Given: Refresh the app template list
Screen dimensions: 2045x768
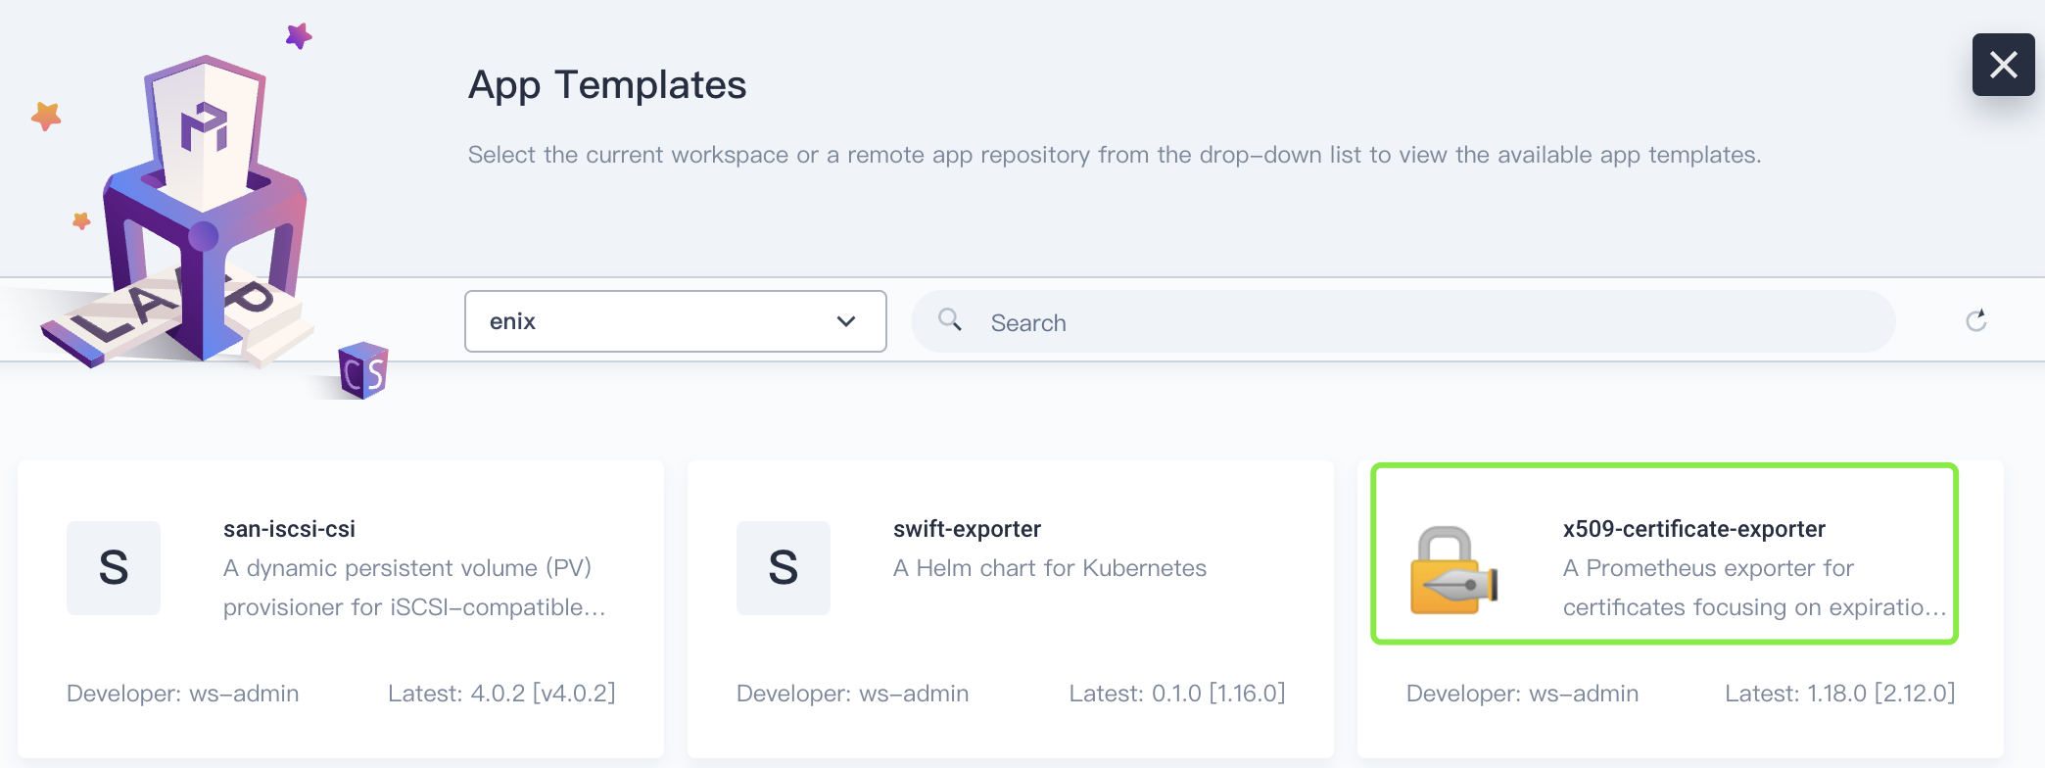Looking at the screenshot, I should point(1975,321).
